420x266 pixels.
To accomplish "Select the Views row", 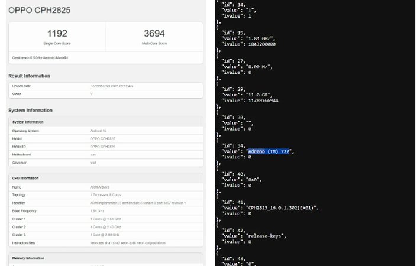I will [105, 94].
